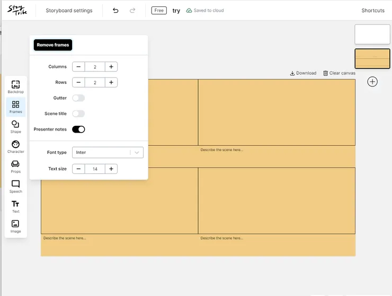Toggle the Gutter switch
Viewport: 392px width, 296px height.
(78, 98)
